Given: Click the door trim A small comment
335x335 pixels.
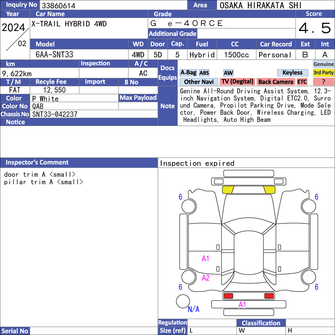Looking at the screenshot, I should click(40, 175).
